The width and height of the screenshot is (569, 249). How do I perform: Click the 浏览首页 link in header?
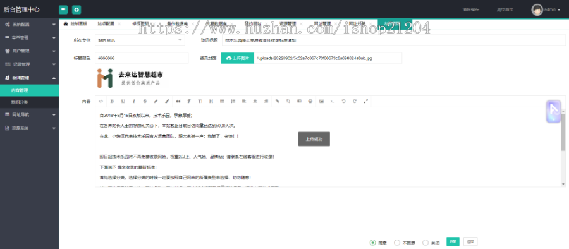point(505,10)
